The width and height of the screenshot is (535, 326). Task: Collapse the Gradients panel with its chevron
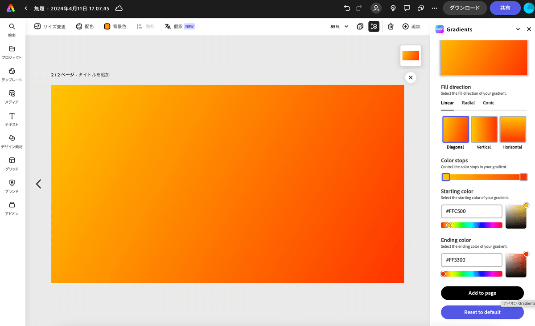coord(518,29)
